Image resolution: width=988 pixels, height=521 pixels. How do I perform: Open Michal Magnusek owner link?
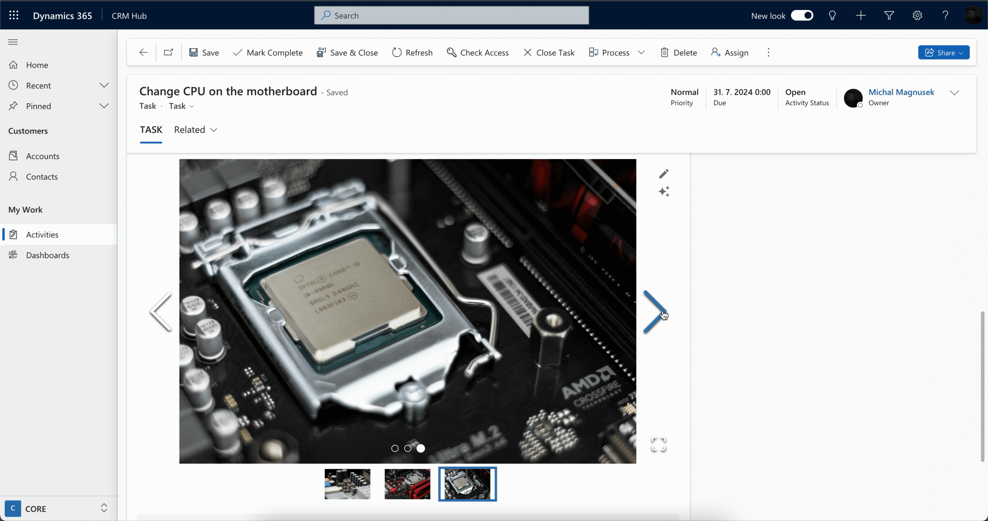click(901, 92)
